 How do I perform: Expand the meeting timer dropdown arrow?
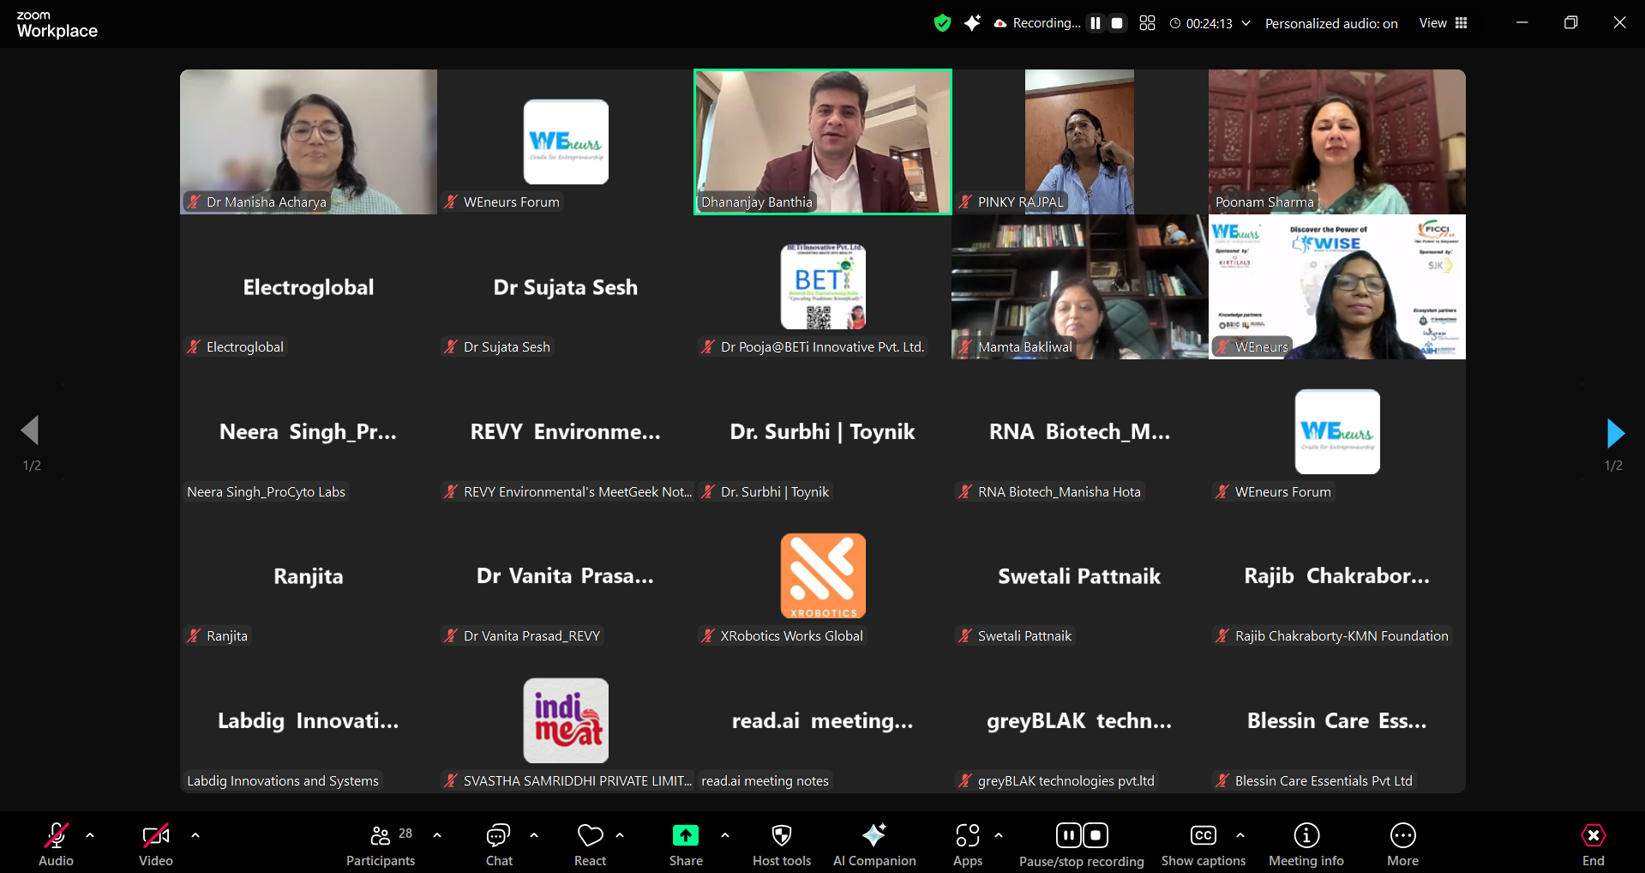click(x=1246, y=23)
